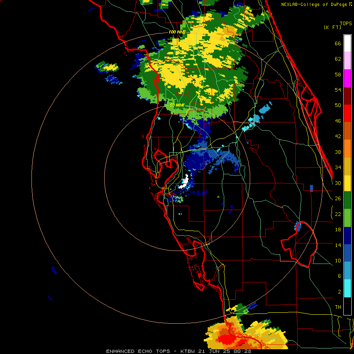Select the 50 value on the legend
354x354 pixels.
click(x=338, y=105)
